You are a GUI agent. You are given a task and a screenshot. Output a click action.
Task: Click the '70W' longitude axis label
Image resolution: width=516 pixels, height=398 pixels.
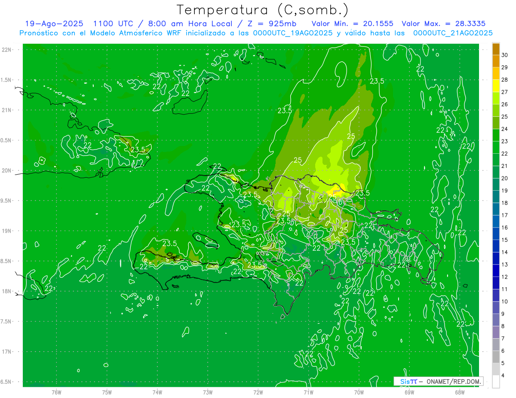tap(359, 392)
